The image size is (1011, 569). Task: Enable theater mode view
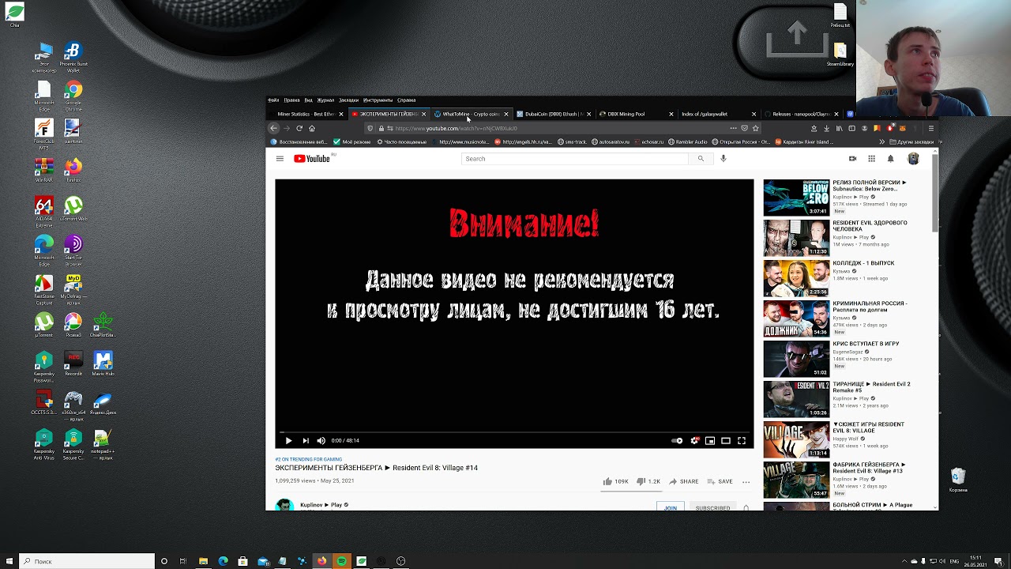(x=726, y=440)
